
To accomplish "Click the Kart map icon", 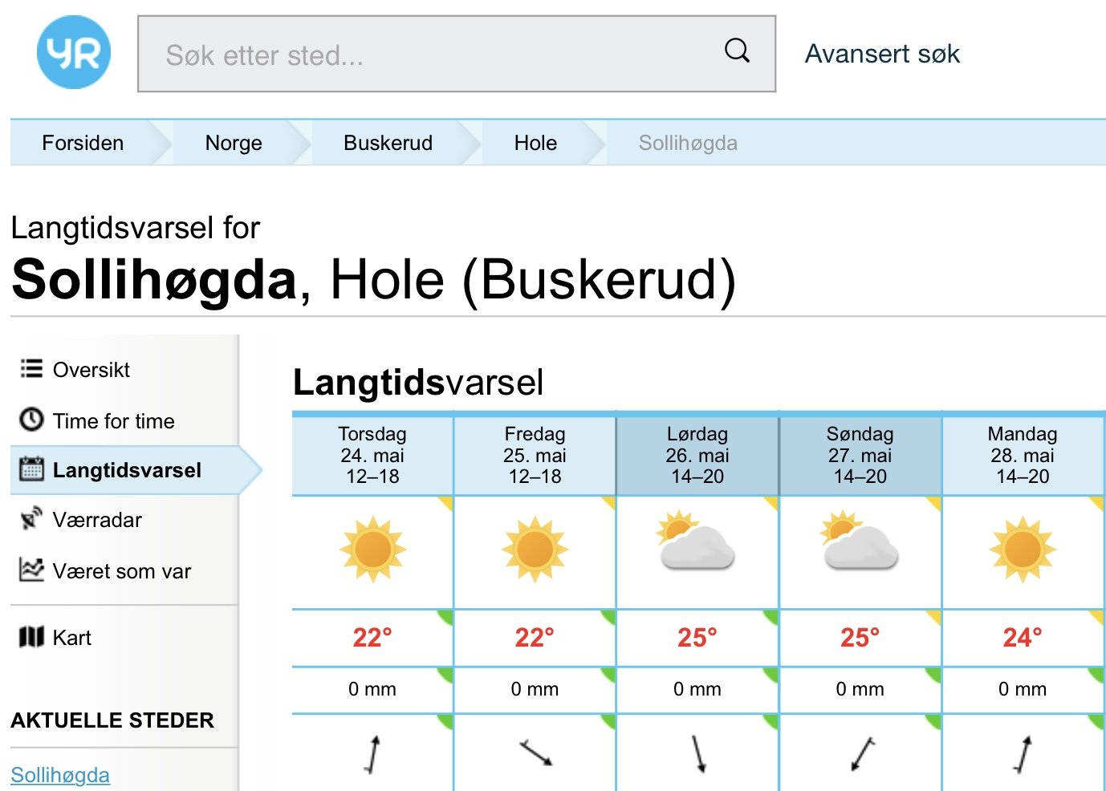I will tap(31, 637).
